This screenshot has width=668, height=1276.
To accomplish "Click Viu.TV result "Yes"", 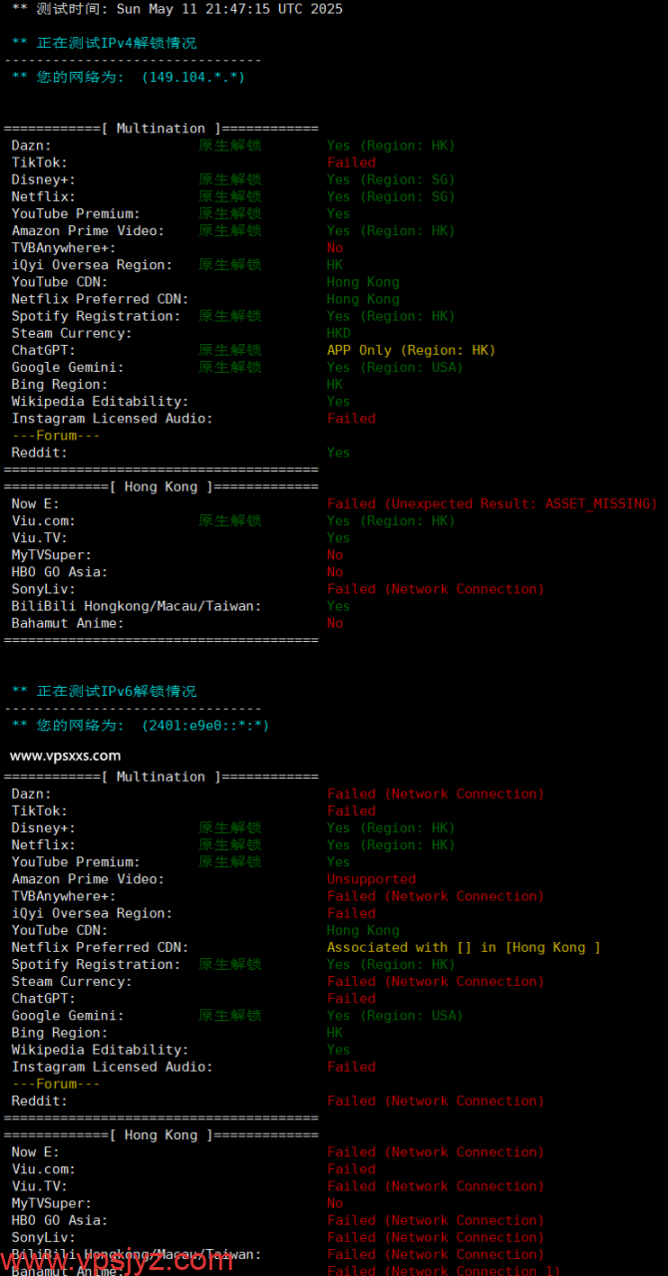I will coord(339,537).
